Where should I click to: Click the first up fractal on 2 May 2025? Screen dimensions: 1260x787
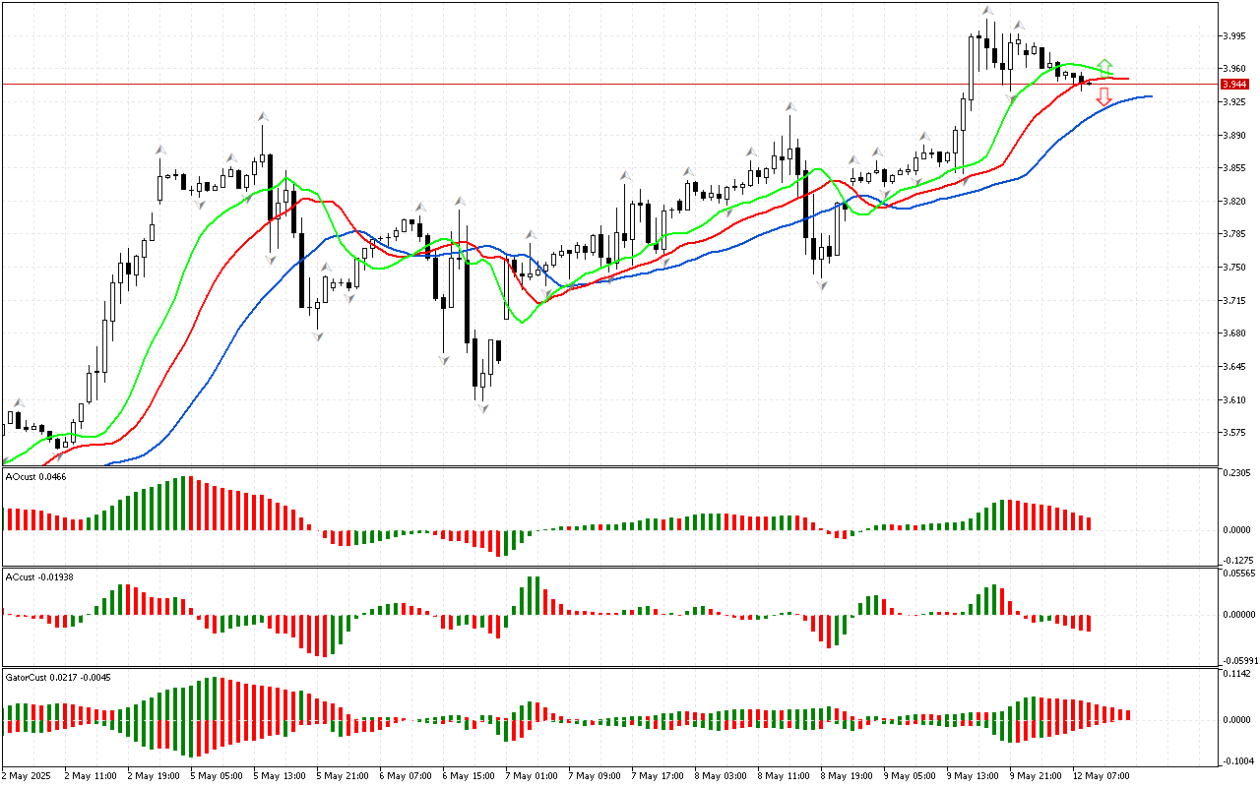click(18, 402)
